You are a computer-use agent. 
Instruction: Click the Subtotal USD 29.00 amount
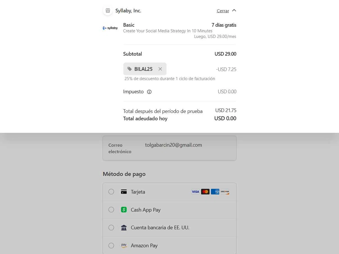coord(226,54)
